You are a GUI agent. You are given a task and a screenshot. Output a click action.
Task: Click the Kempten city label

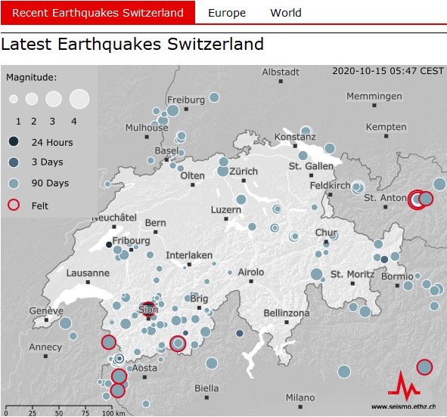[x=386, y=127]
